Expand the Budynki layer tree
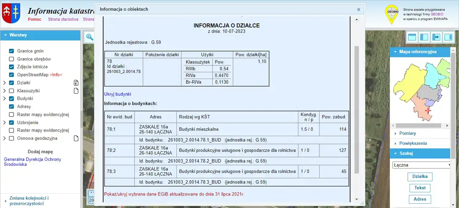This screenshot has height=208, width=459. (x=4, y=99)
